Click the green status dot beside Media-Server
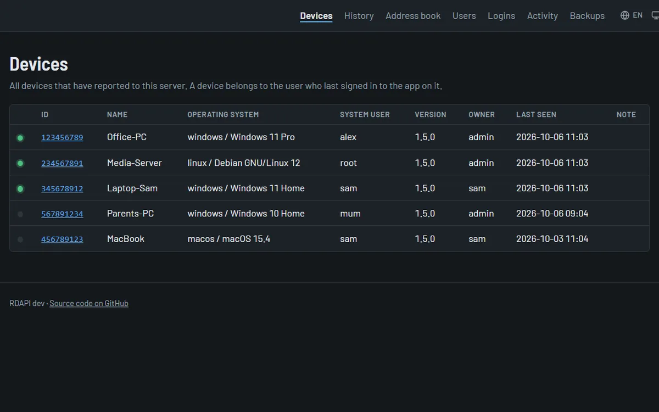 (x=20, y=163)
